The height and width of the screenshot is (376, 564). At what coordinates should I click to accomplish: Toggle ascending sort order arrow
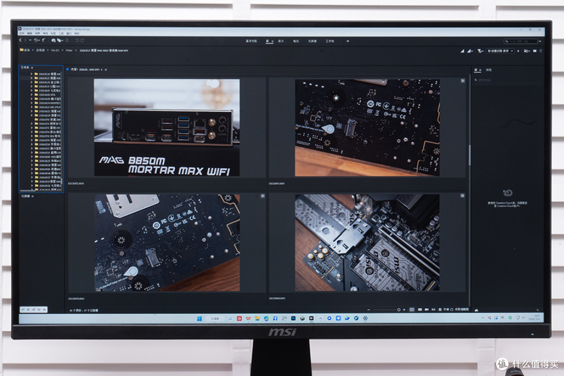(518, 51)
